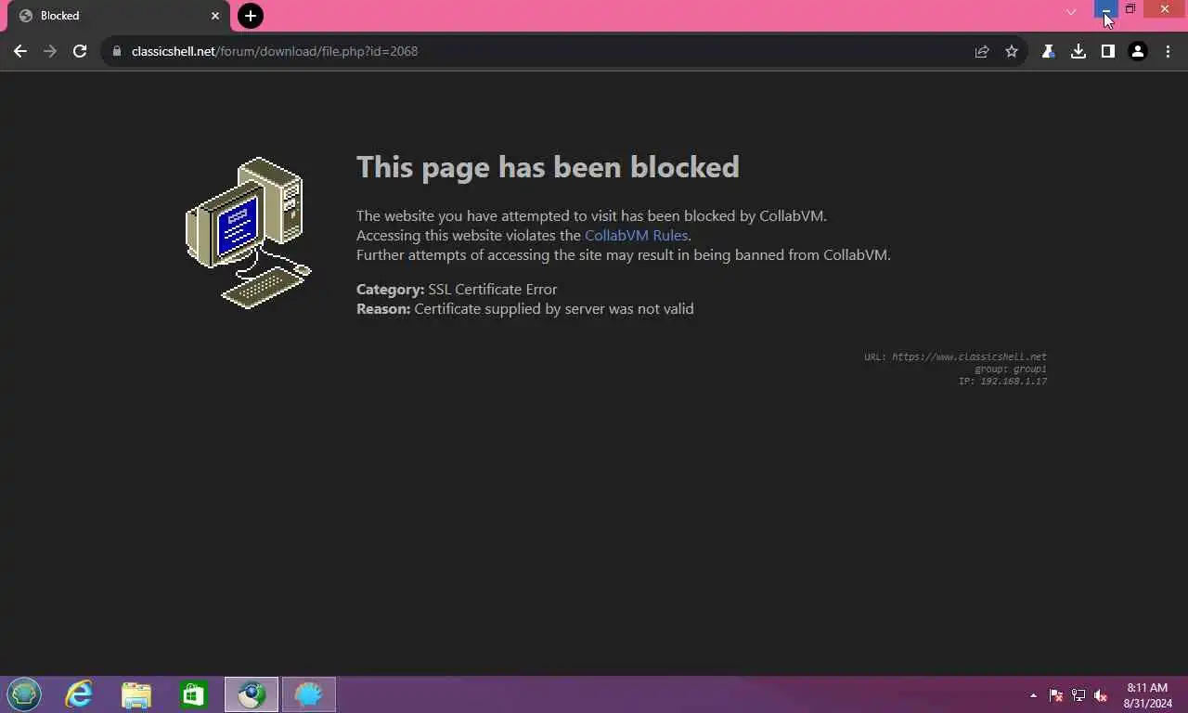Click the retro computer illustration

(x=249, y=232)
